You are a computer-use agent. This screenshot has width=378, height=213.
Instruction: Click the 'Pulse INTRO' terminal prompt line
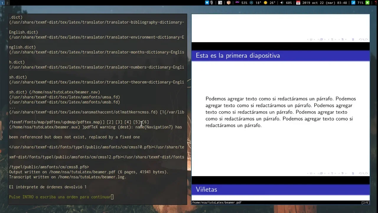pyautogui.click(x=60, y=197)
